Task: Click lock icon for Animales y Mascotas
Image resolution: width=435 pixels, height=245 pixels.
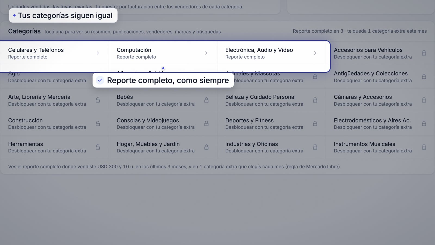Action: tap(315, 76)
